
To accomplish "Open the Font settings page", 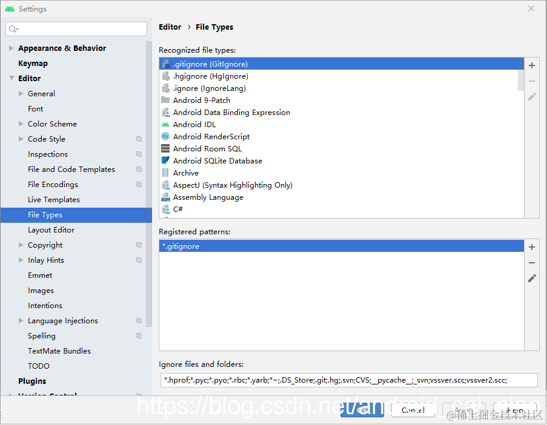I will click(x=35, y=109).
